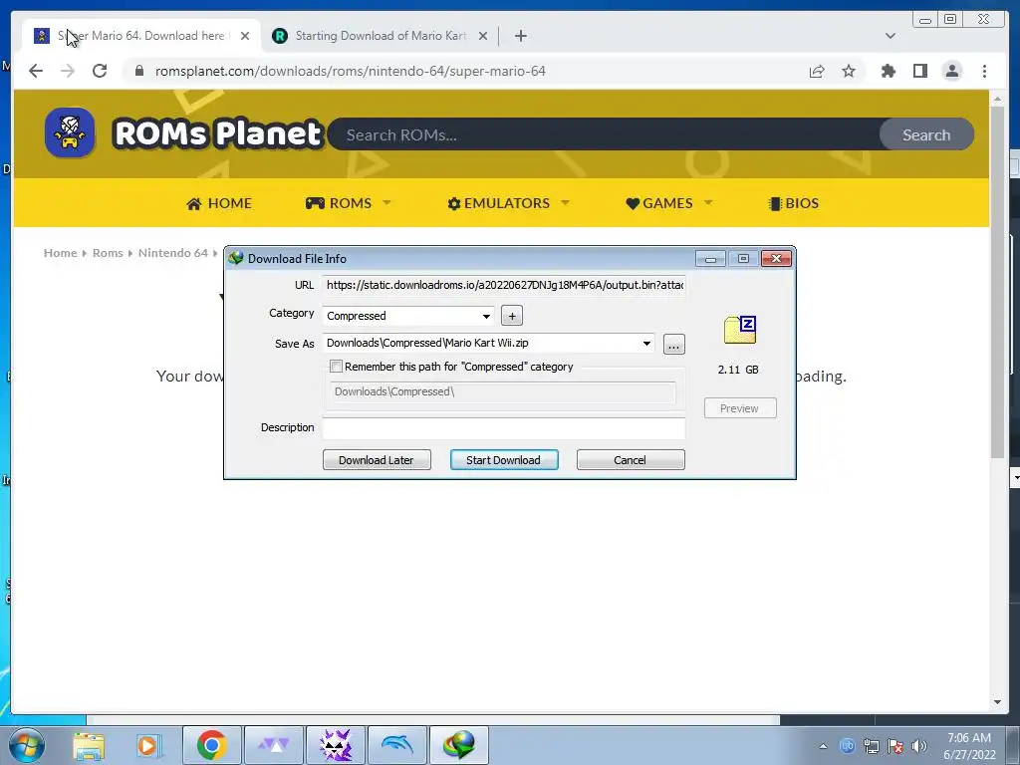Open Windows Explorer from the taskbar
The image size is (1020, 765).
[89, 745]
